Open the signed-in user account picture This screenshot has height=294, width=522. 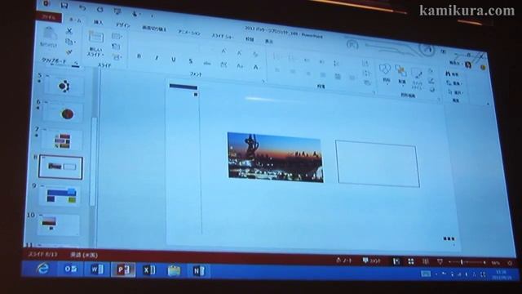[x=468, y=65]
